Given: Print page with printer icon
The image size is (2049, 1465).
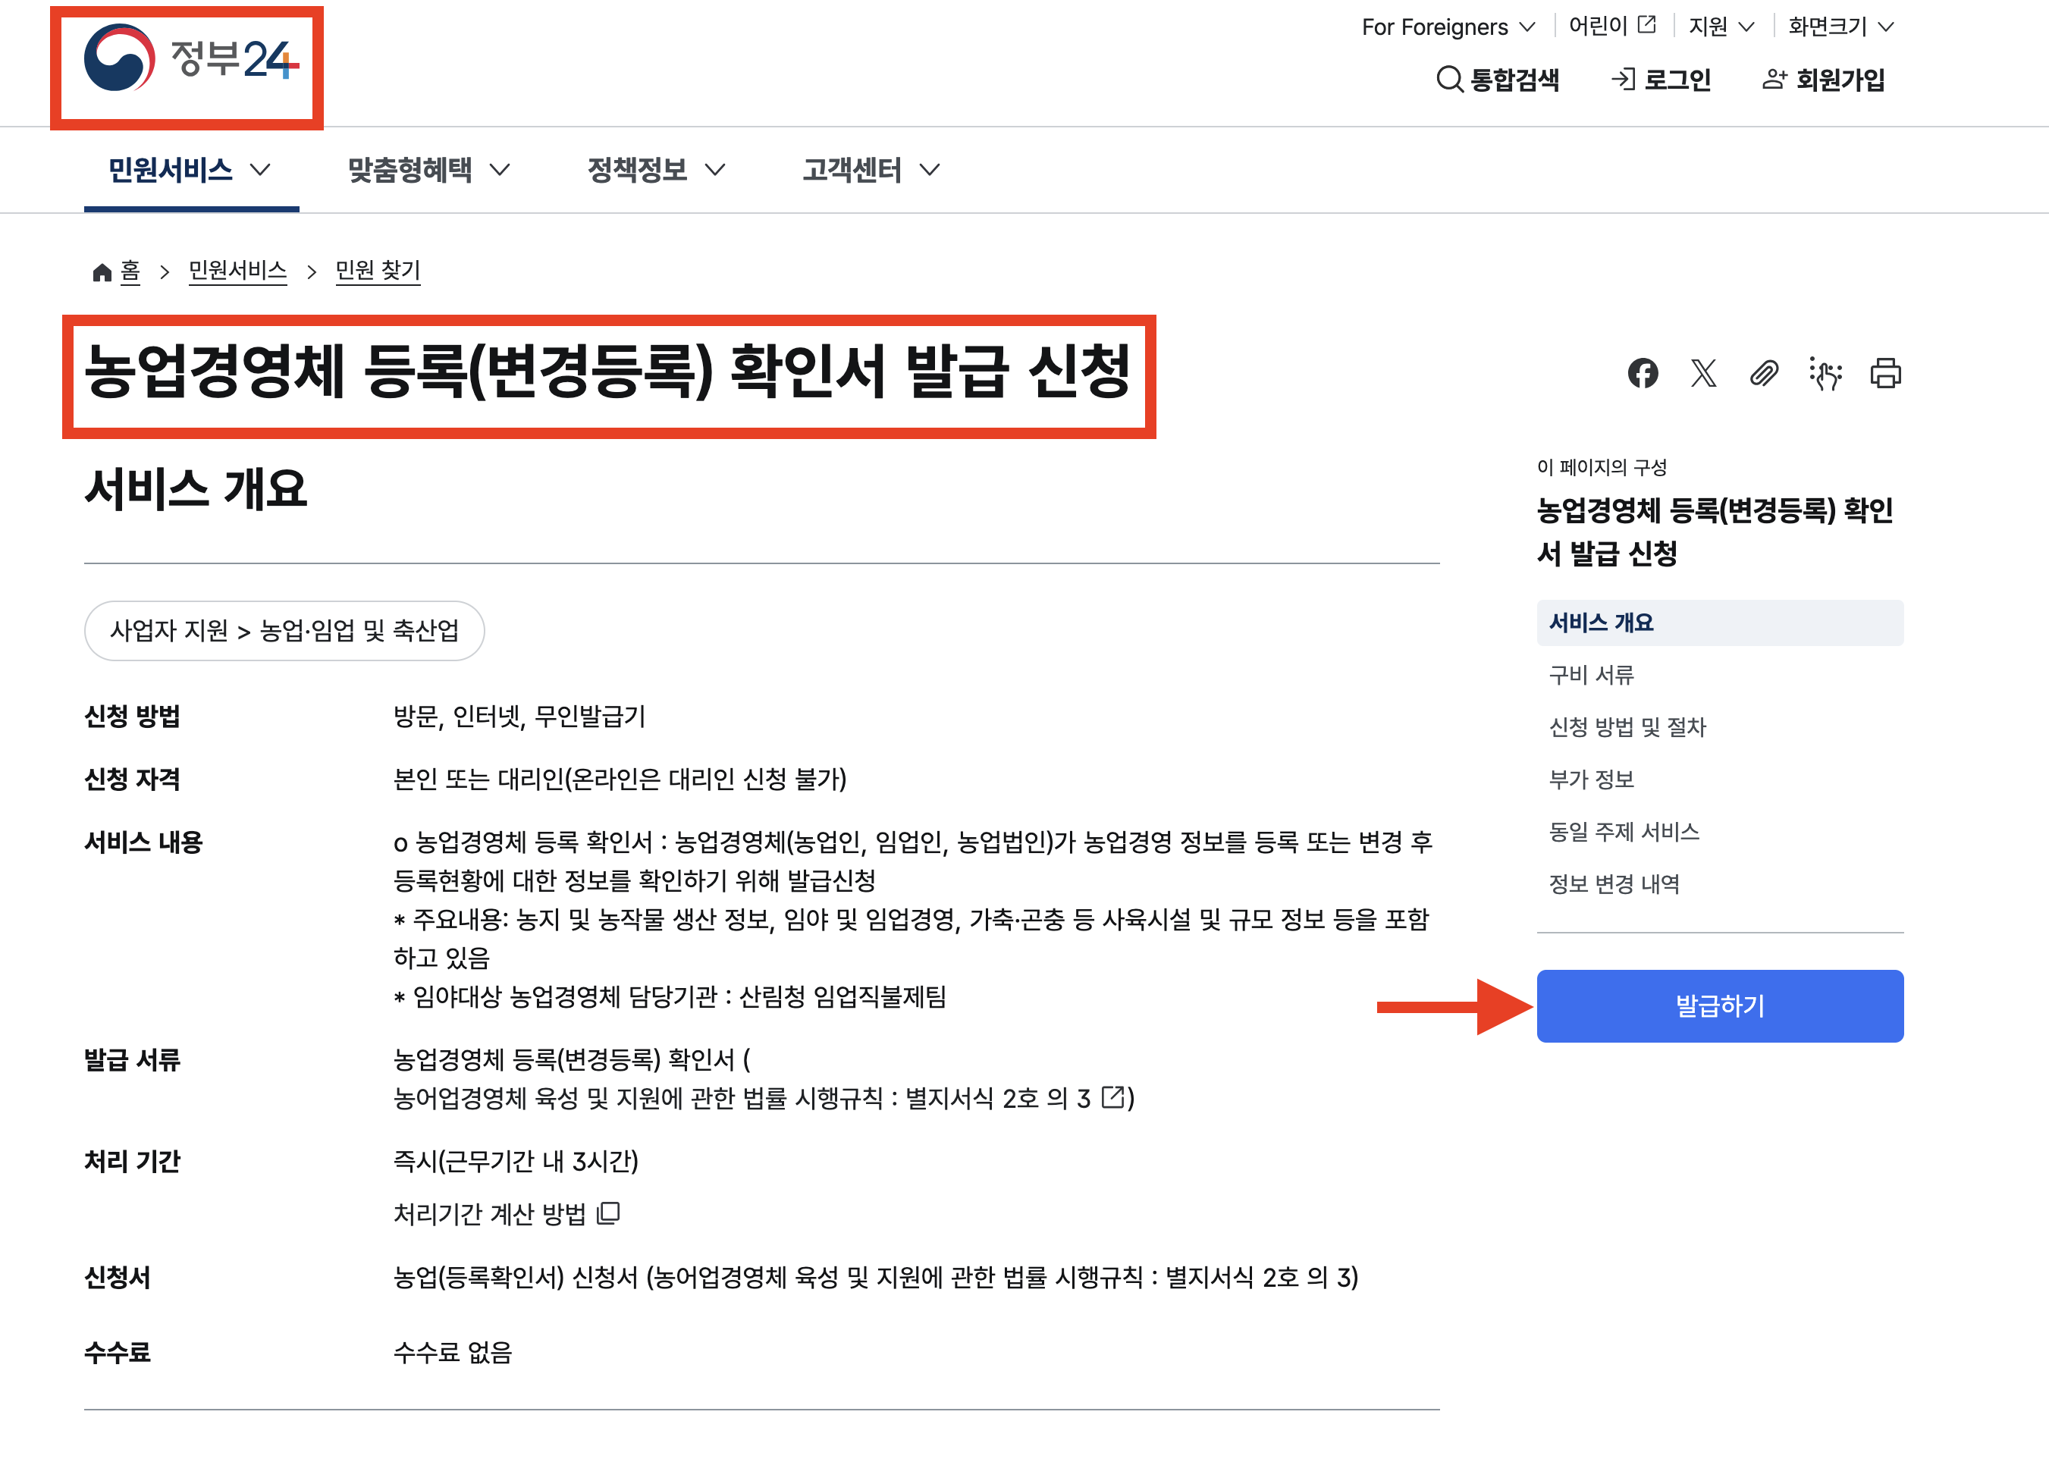Looking at the screenshot, I should coord(1884,372).
